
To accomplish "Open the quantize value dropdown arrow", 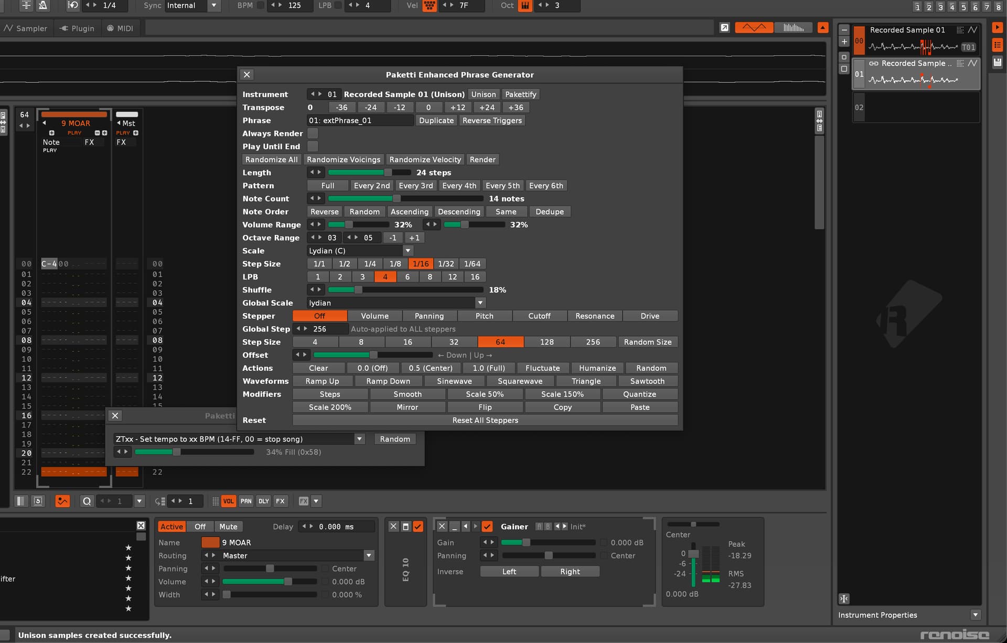I will tap(139, 501).
